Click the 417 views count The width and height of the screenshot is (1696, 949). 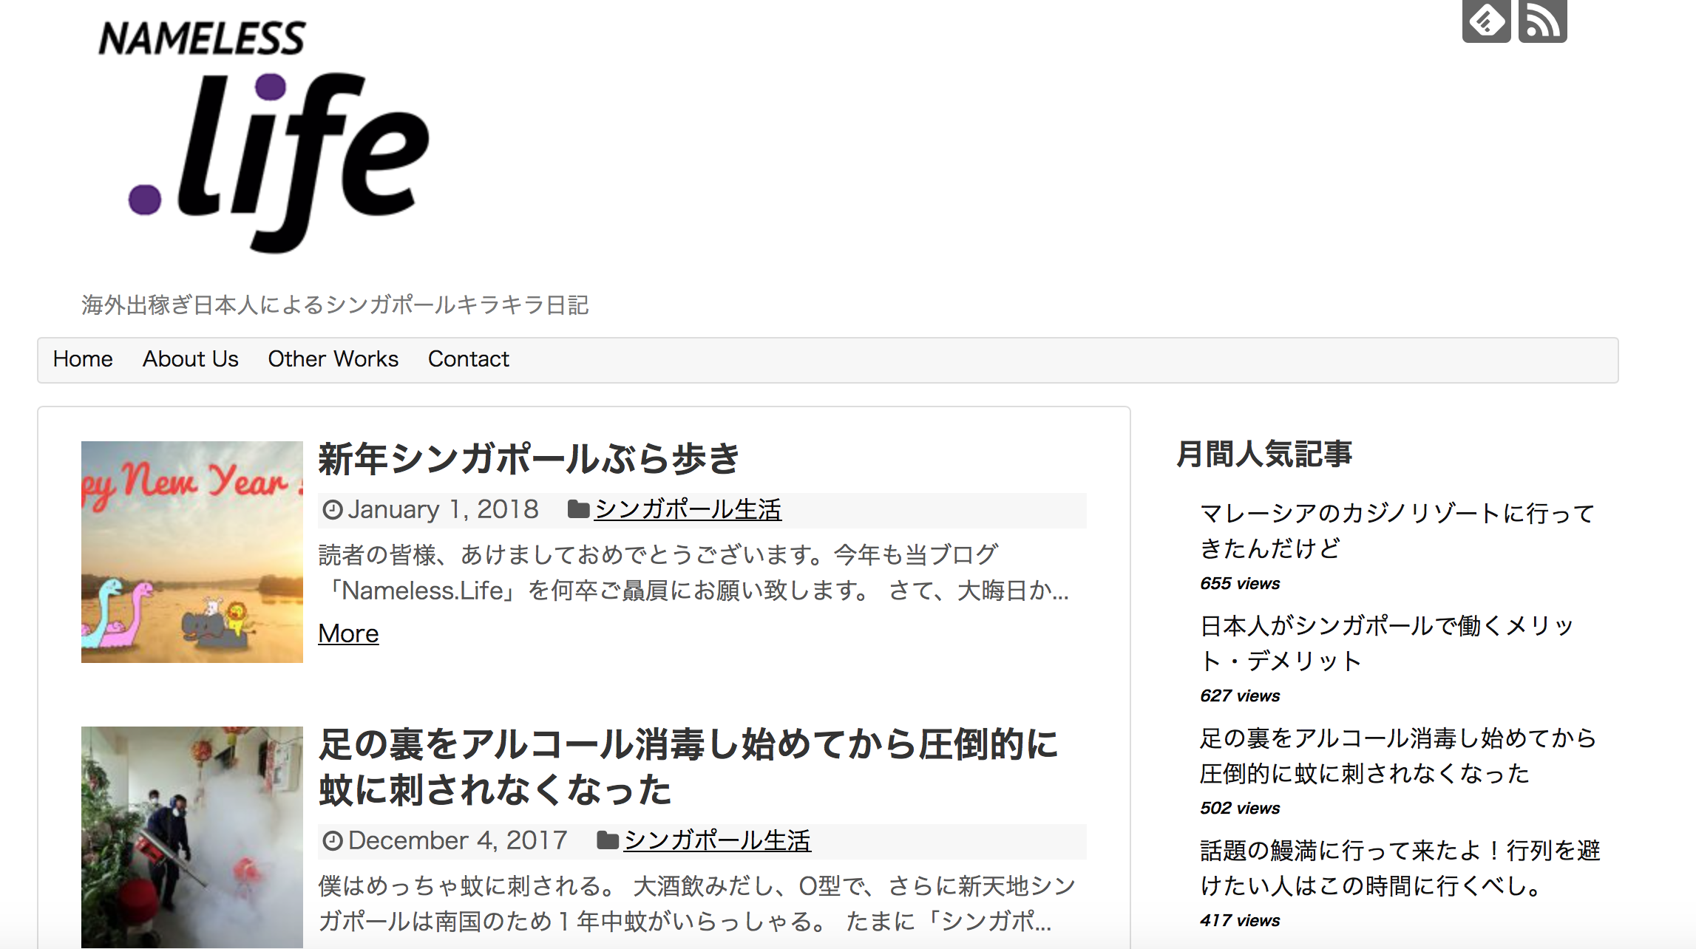1240,921
